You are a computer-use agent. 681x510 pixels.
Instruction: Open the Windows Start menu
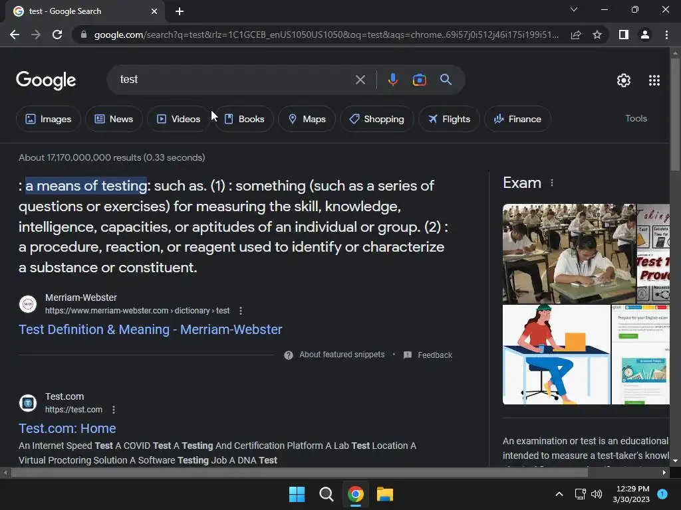coord(297,494)
